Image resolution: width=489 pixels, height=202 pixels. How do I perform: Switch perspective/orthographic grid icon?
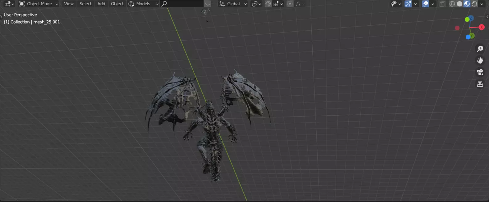(x=480, y=84)
